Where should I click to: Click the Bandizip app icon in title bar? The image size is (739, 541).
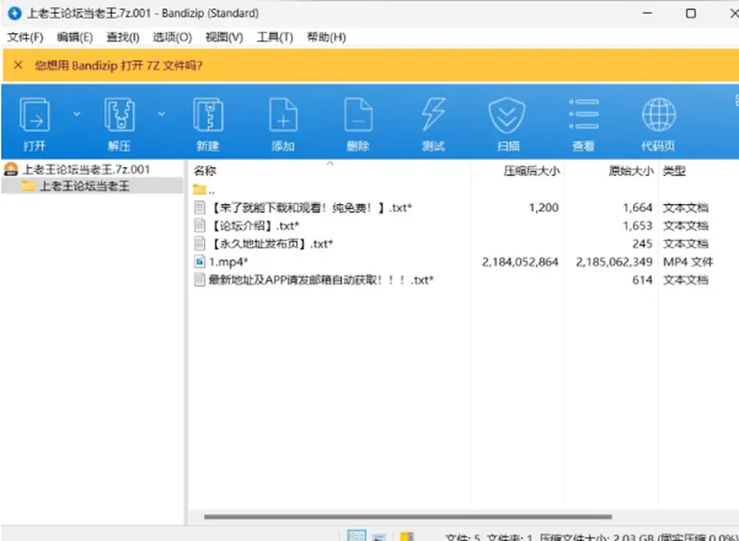click(15, 13)
